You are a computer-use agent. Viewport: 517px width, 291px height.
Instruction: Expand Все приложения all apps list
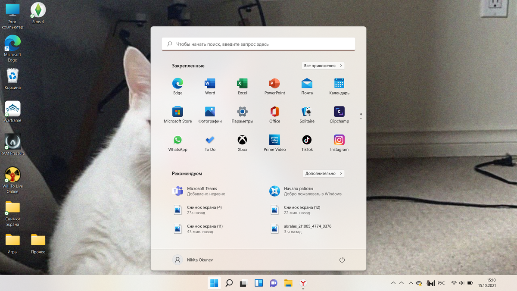point(323,66)
